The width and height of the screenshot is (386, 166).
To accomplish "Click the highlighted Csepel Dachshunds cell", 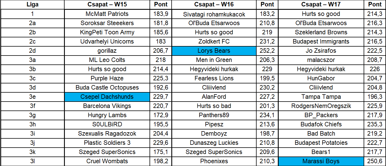I will (x=107, y=97).
